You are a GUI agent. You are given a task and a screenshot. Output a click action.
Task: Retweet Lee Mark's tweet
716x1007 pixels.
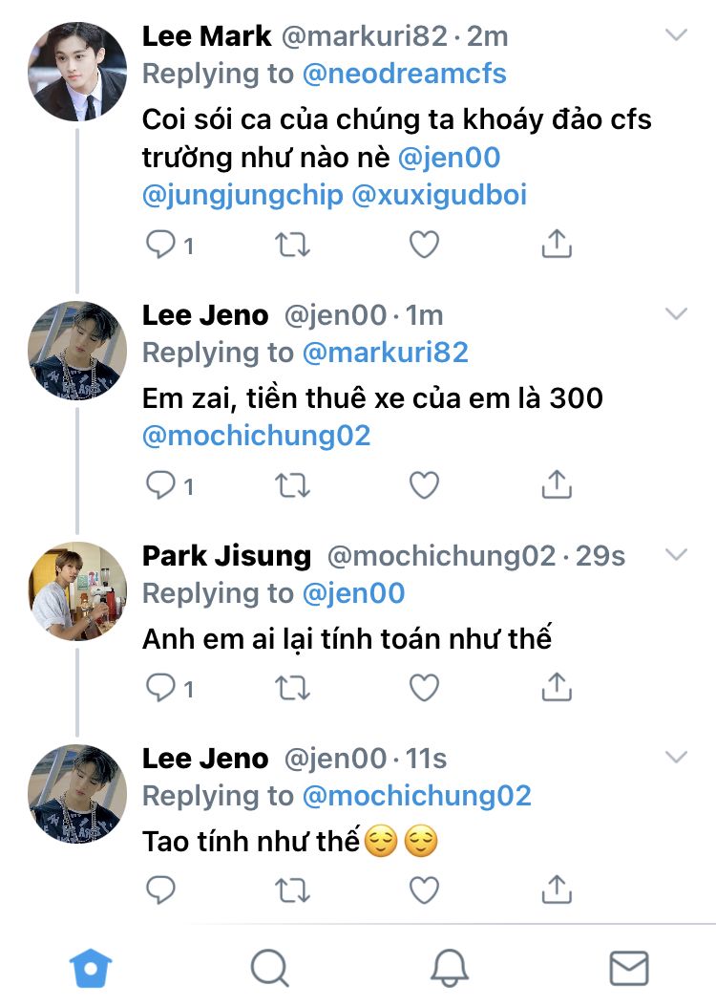(292, 245)
